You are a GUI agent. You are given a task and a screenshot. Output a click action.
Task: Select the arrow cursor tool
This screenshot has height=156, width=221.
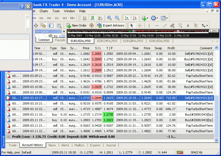tap(132, 25)
